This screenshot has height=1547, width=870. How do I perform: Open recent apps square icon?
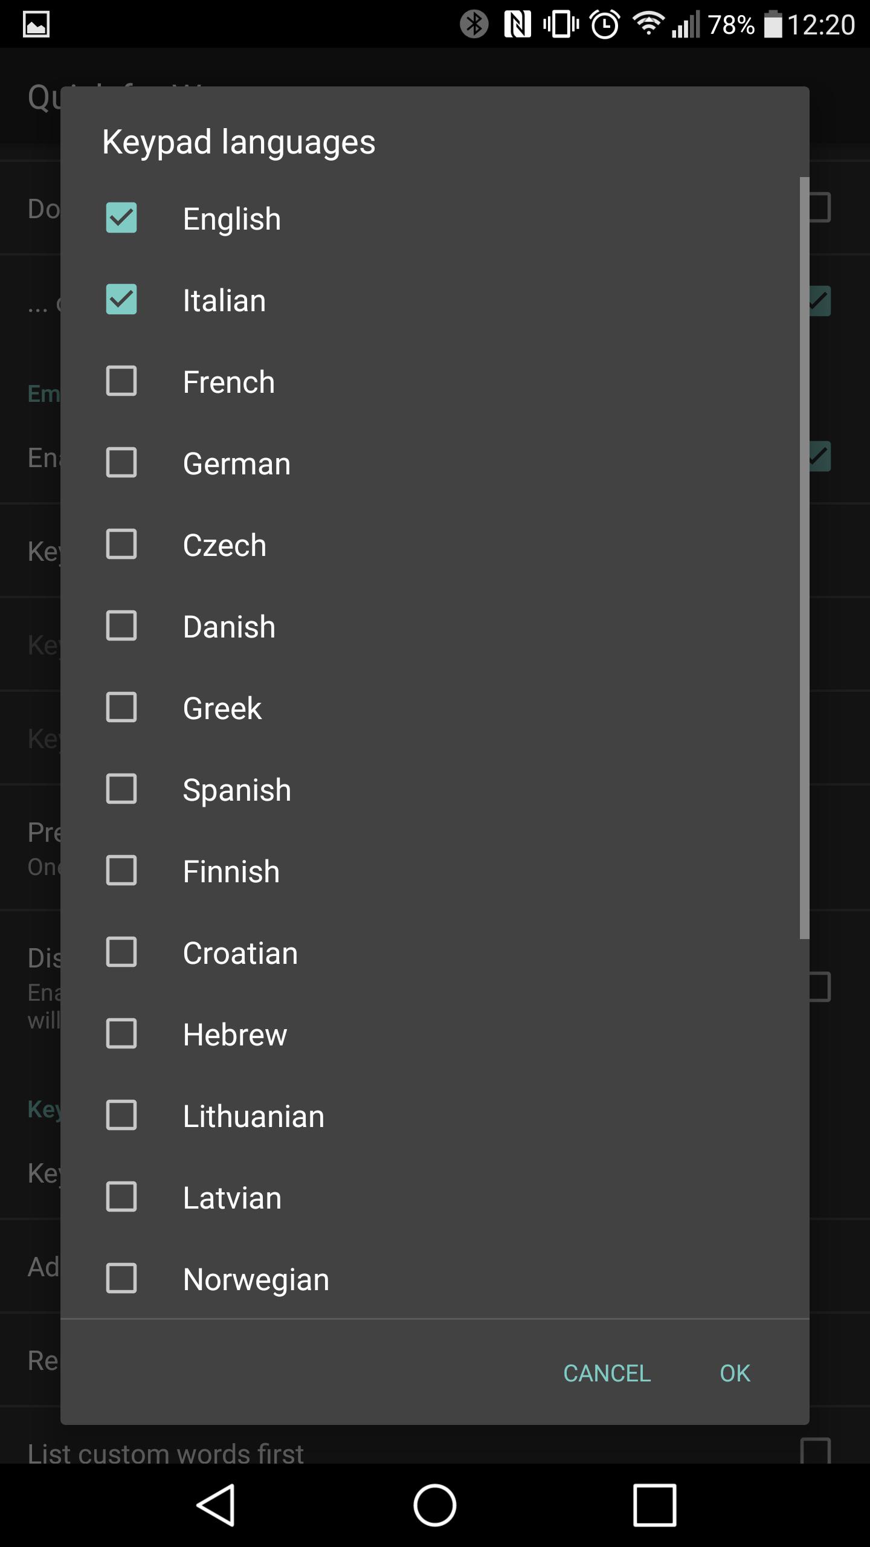point(654,1505)
